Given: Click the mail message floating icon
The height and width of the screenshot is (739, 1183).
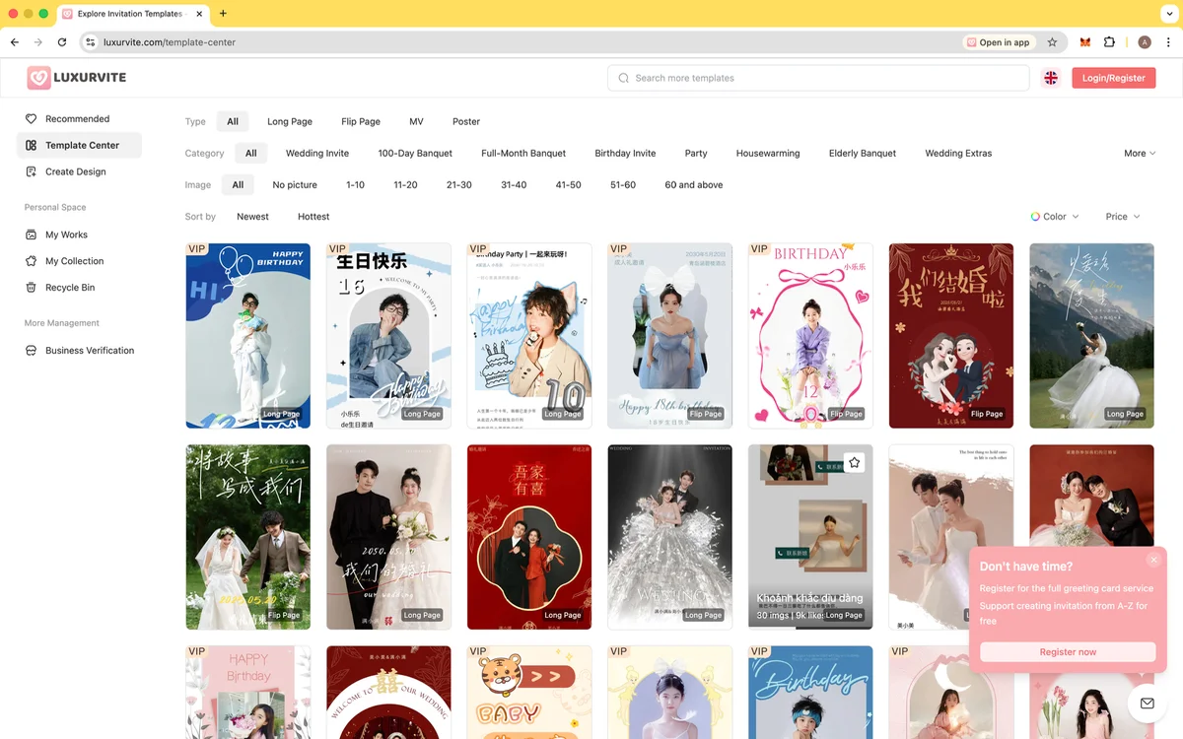Looking at the screenshot, I should (x=1147, y=704).
